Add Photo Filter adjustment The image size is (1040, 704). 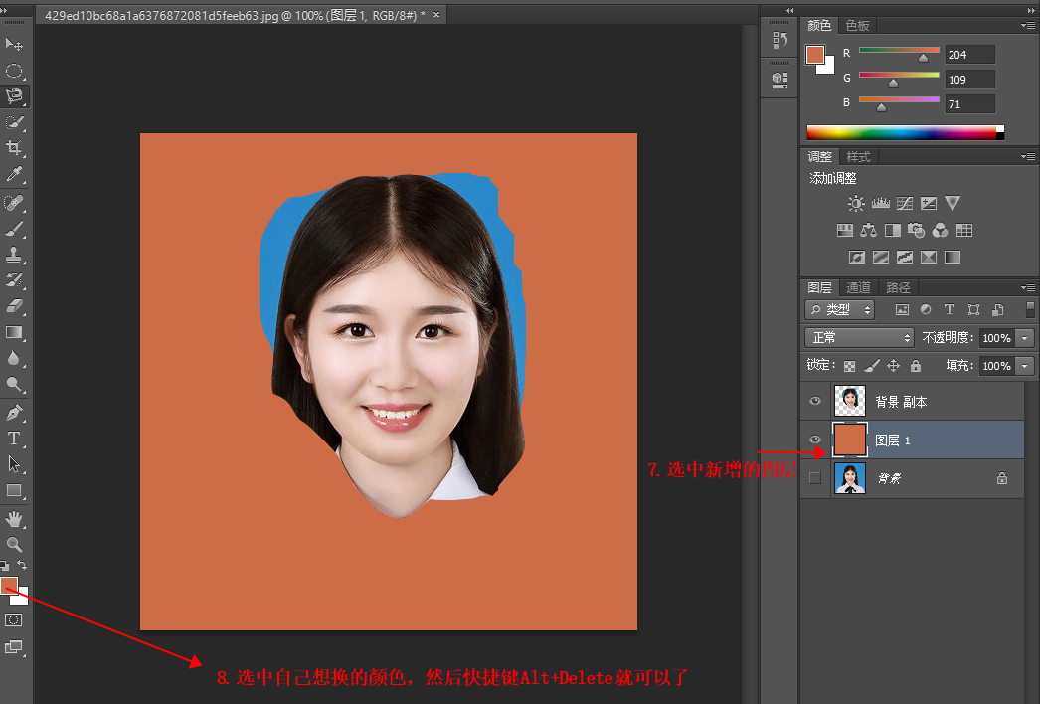916,231
